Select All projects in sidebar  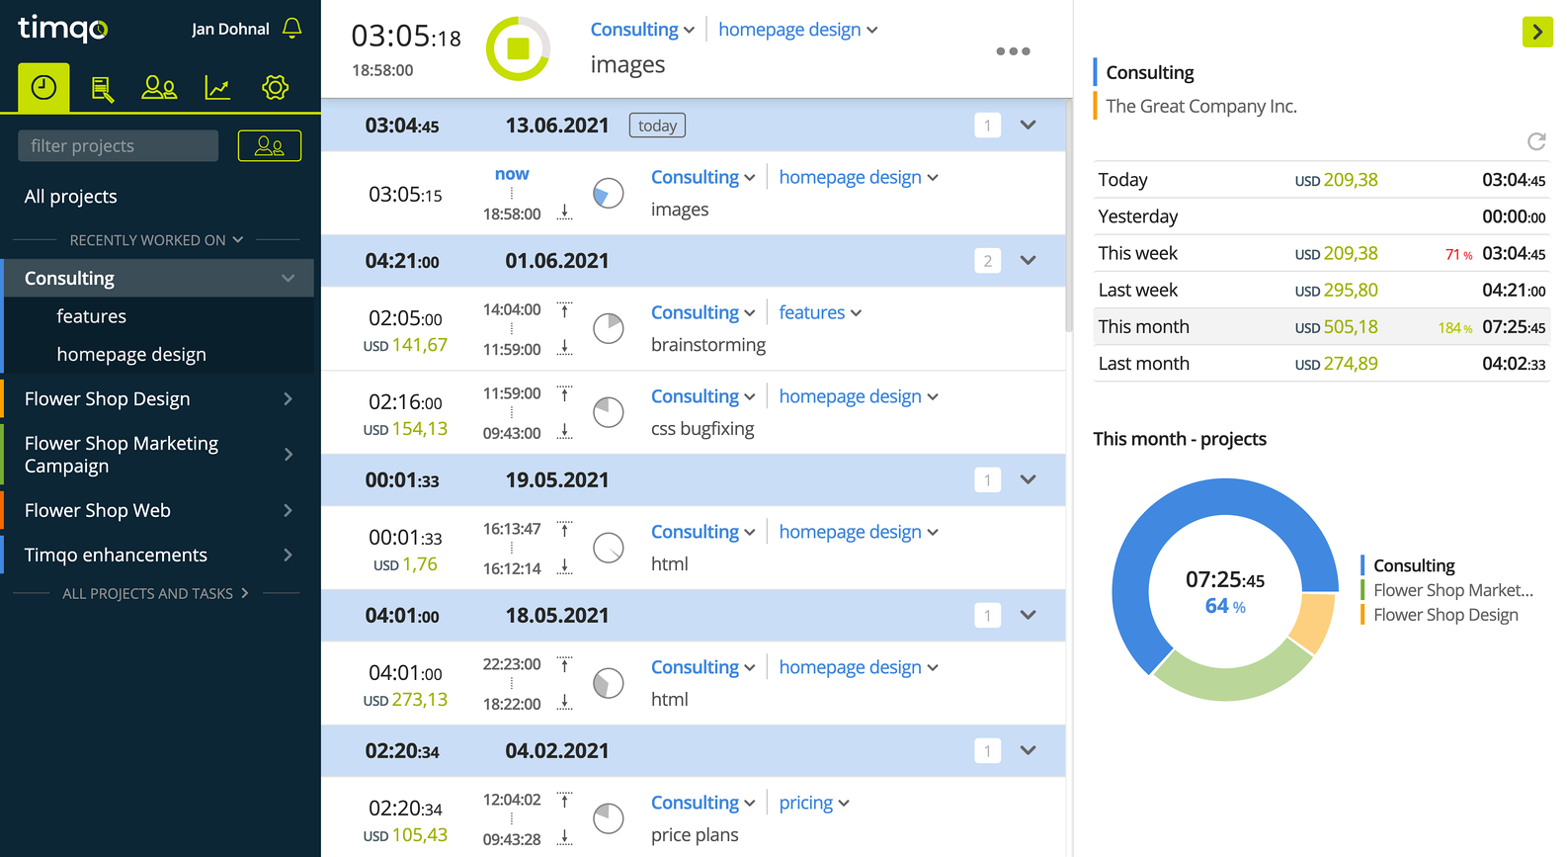[x=70, y=197]
